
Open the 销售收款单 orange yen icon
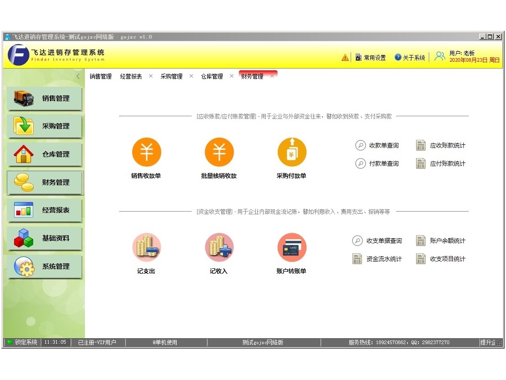click(146, 153)
